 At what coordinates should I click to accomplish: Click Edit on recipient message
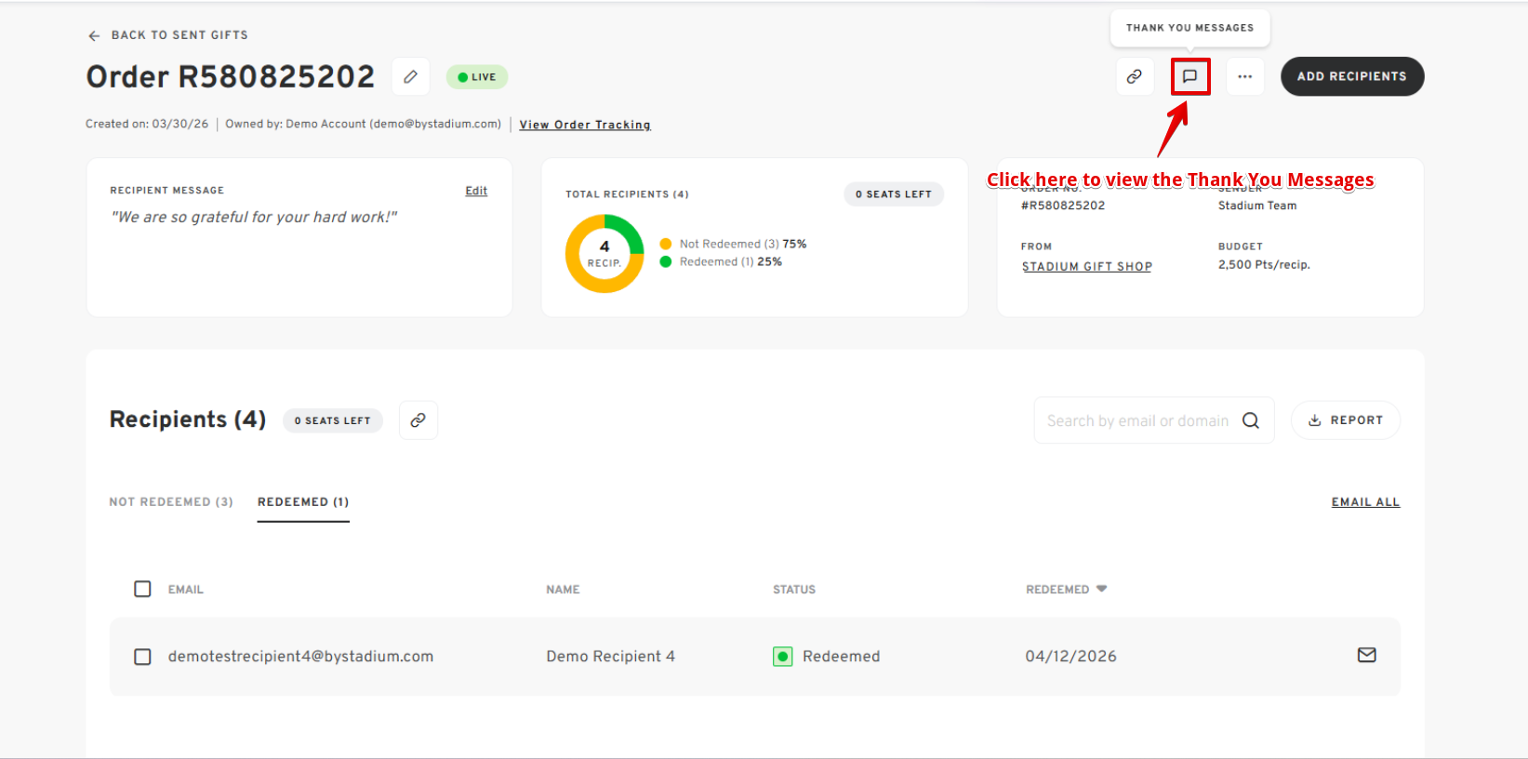point(476,191)
